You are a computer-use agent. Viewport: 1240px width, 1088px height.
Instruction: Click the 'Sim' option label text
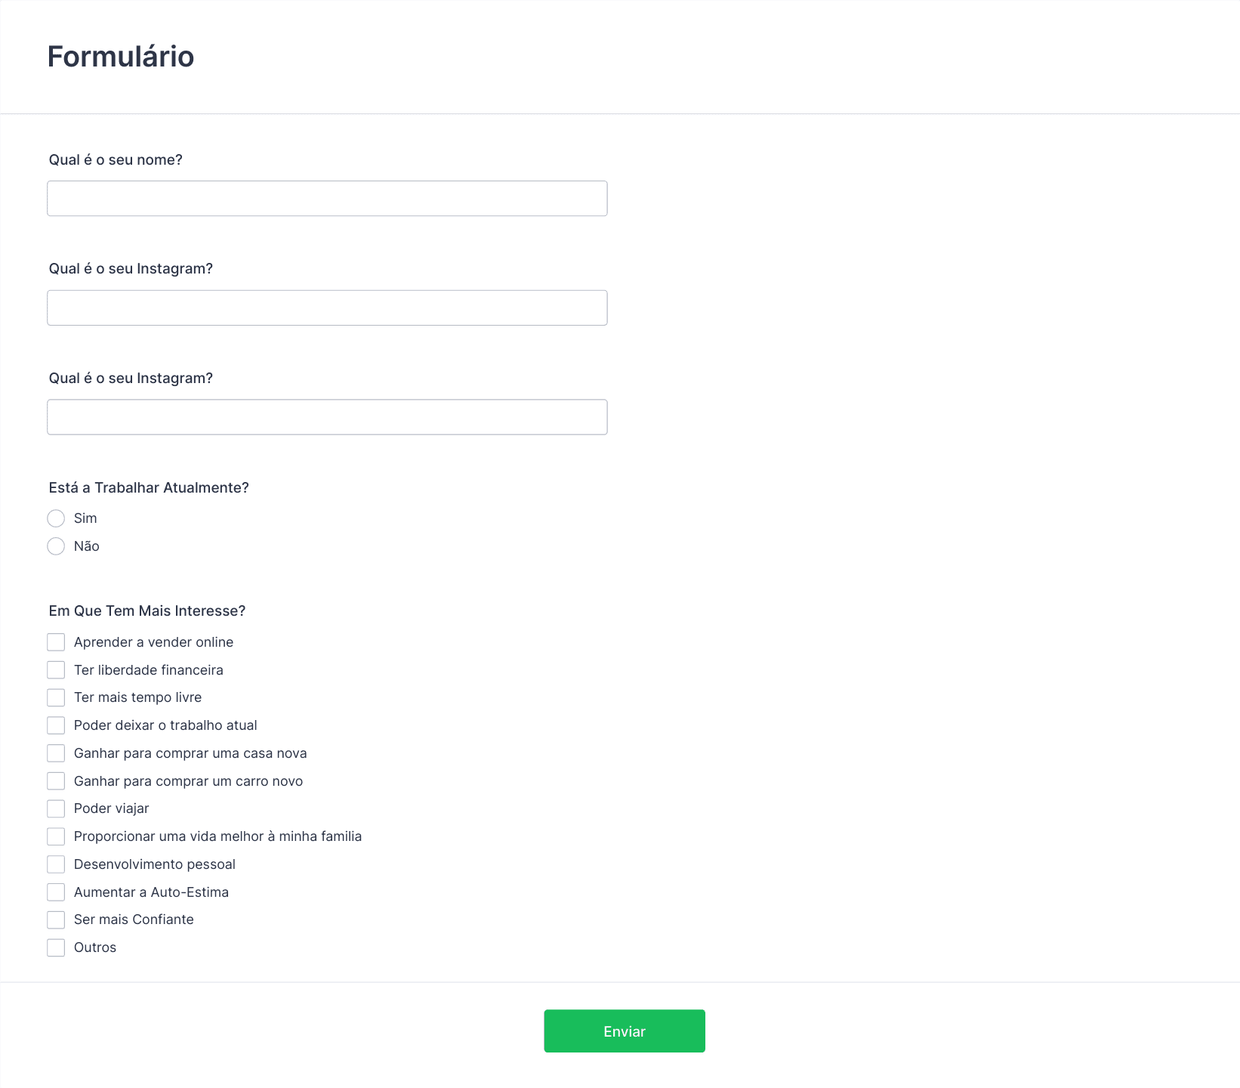[85, 518]
